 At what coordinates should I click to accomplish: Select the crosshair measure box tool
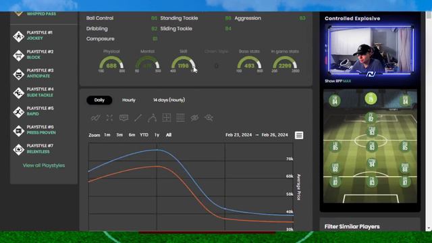pos(167,117)
